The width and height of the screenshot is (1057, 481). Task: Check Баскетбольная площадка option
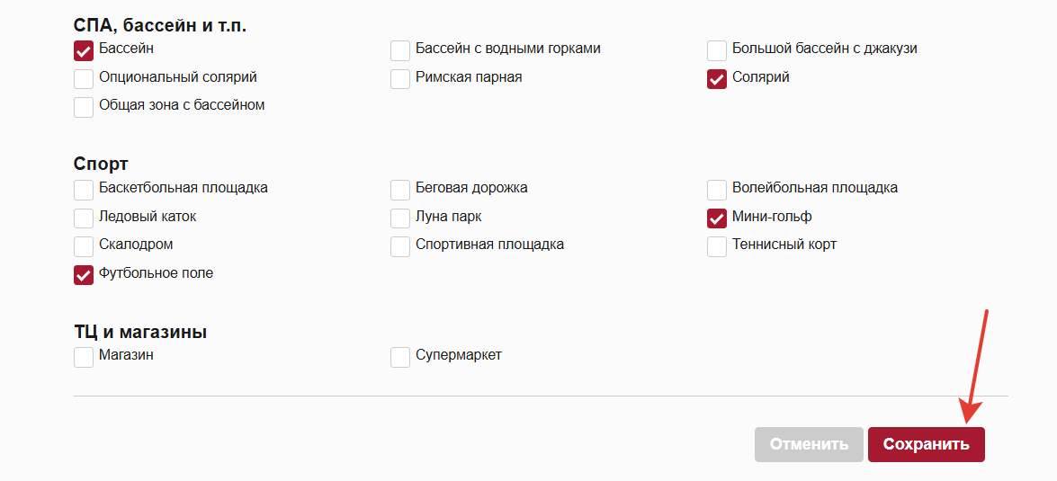pos(84,190)
